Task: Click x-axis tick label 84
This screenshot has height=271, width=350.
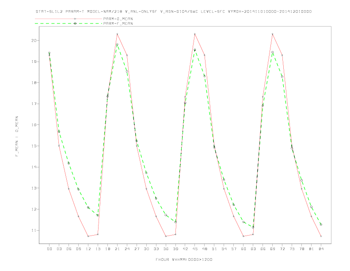Action: [x=321, y=249]
